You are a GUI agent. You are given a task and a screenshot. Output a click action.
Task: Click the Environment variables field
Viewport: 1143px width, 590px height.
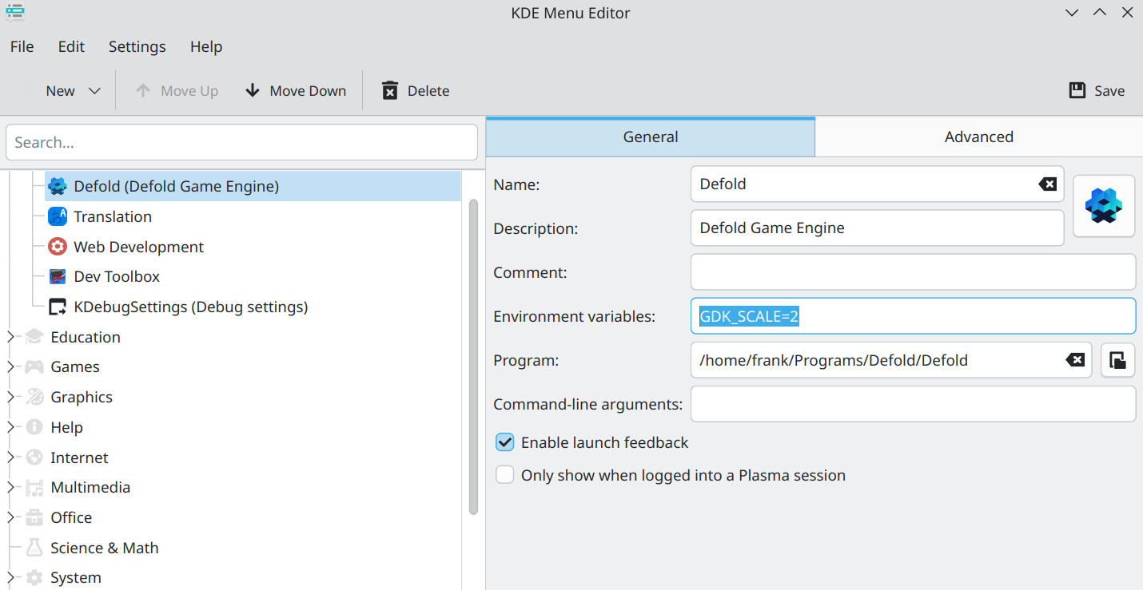[913, 316]
